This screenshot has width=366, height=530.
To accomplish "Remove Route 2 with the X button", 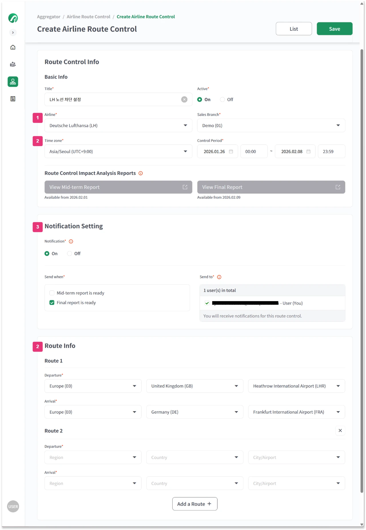I will [340, 431].
